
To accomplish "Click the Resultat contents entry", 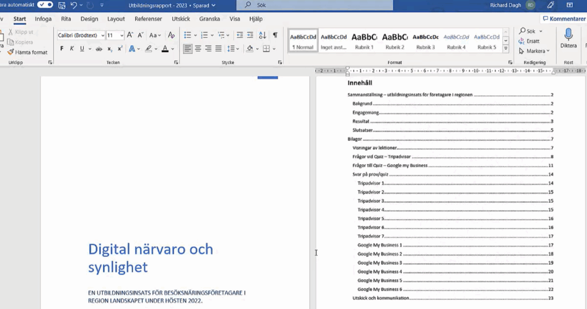I will coord(453,121).
